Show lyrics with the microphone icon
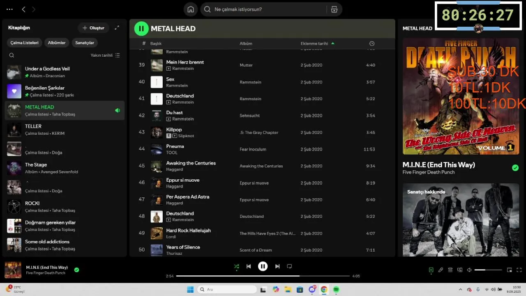 [441, 270]
